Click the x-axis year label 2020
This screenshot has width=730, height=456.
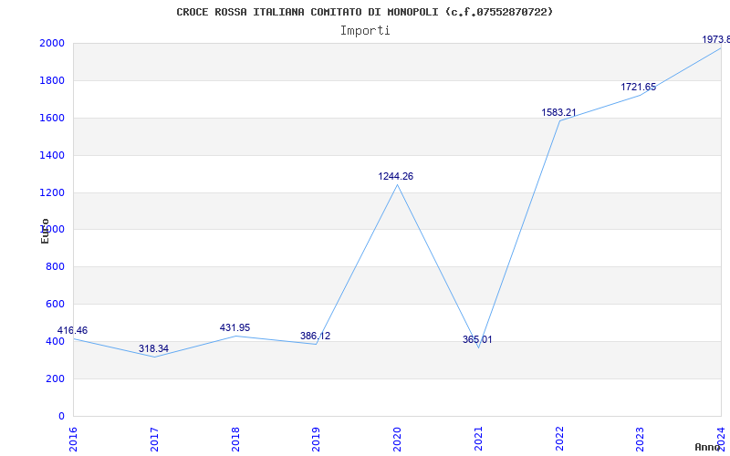click(x=398, y=439)
